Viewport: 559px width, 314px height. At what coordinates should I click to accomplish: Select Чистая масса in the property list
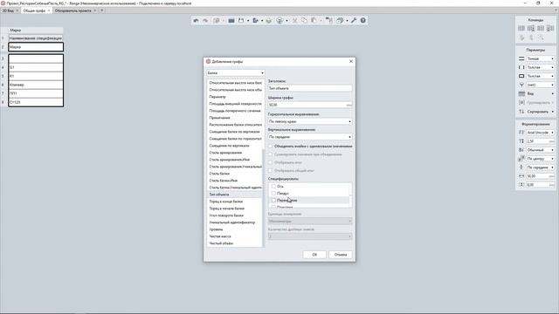(x=220, y=236)
